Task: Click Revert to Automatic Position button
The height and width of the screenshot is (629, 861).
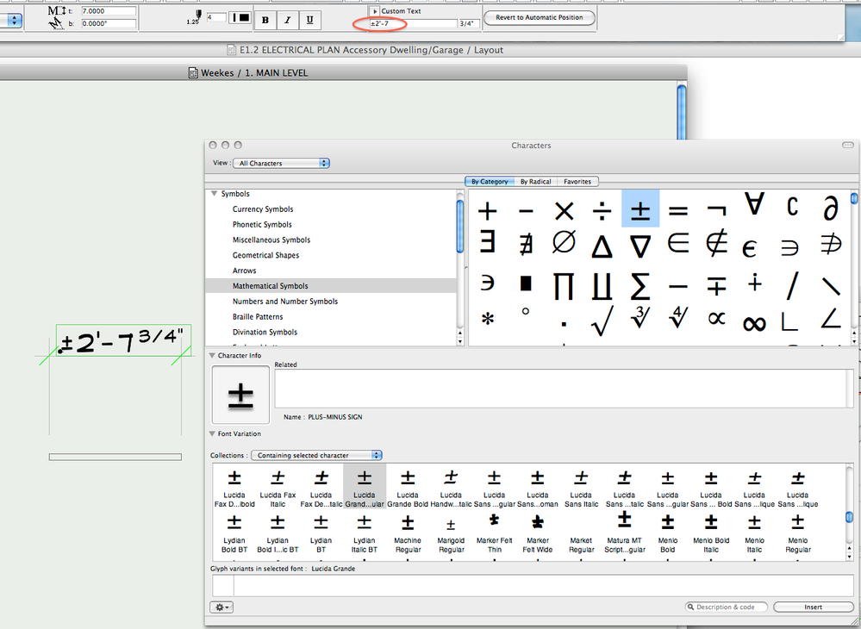Action: pyautogui.click(x=540, y=17)
